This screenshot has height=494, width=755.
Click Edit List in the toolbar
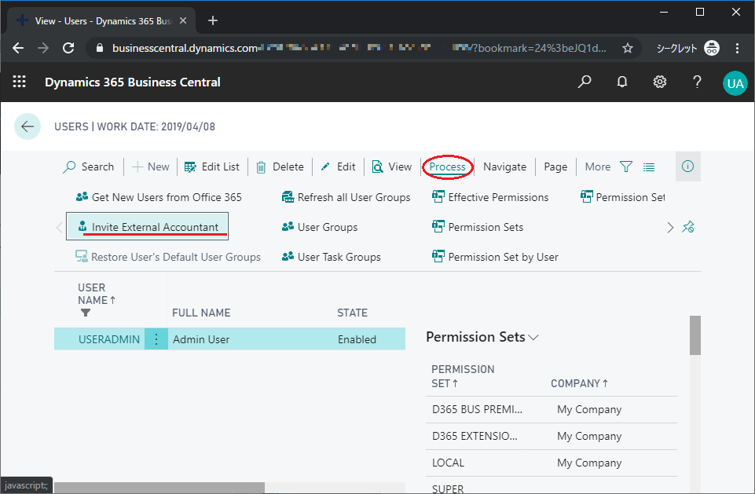(212, 166)
